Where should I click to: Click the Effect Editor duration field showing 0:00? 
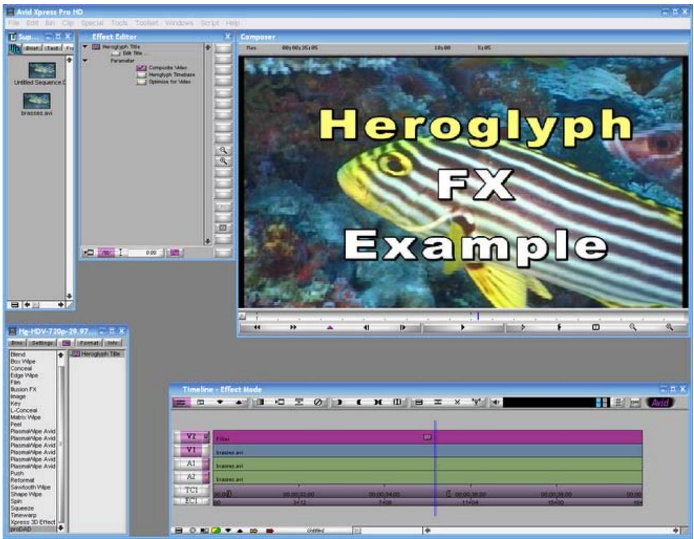(x=145, y=253)
